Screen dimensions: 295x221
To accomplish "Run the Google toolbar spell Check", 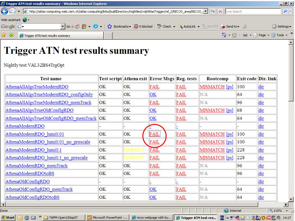I will tap(166, 26).
